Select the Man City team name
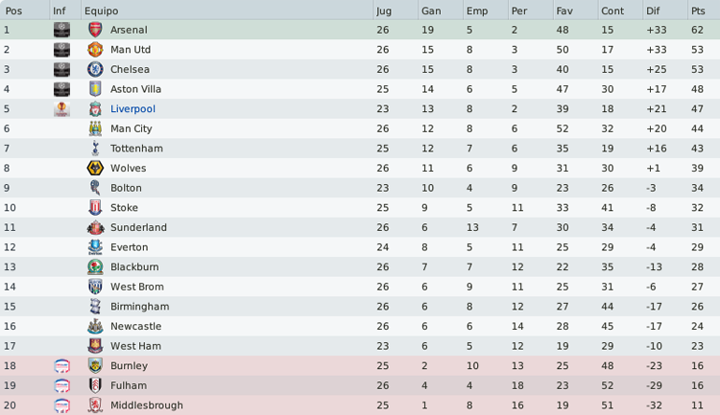This screenshot has width=720, height=415. pyautogui.click(x=131, y=128)
